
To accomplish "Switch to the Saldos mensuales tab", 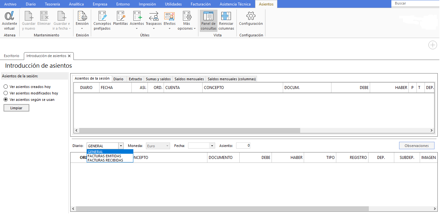I will click(x=189, y=79).
